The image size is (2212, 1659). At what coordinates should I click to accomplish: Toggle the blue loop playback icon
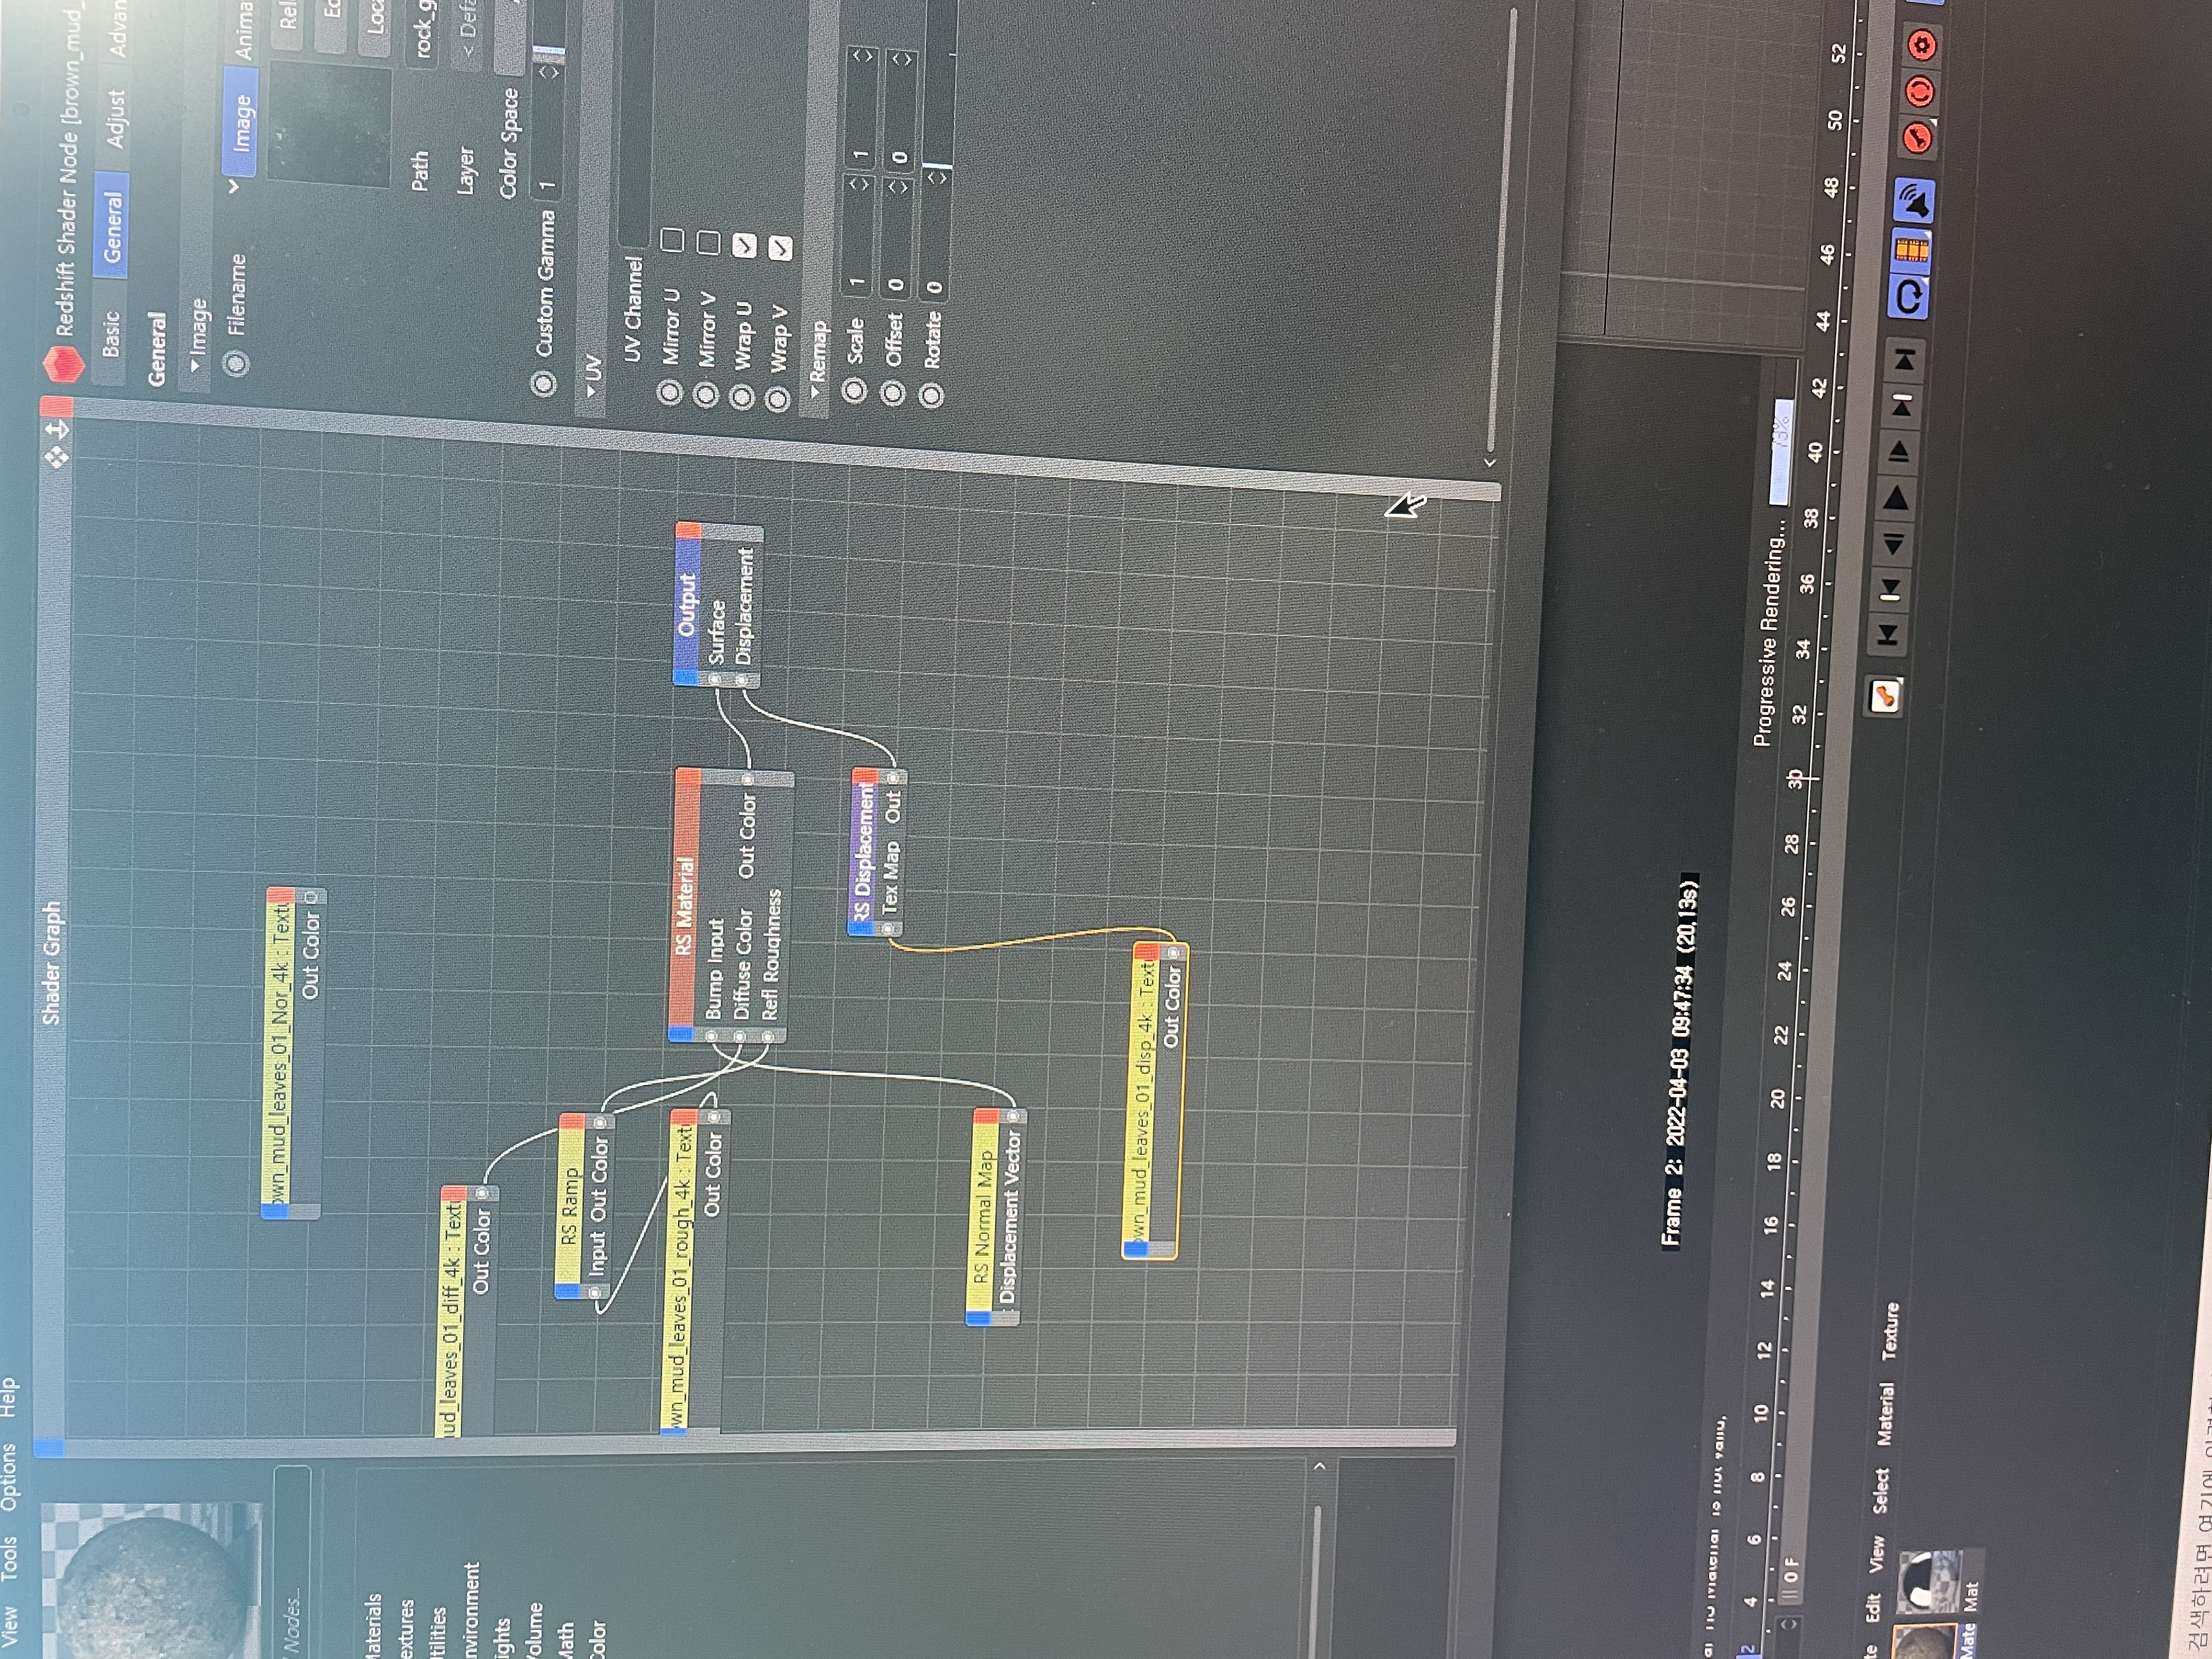coord(1908,297)
